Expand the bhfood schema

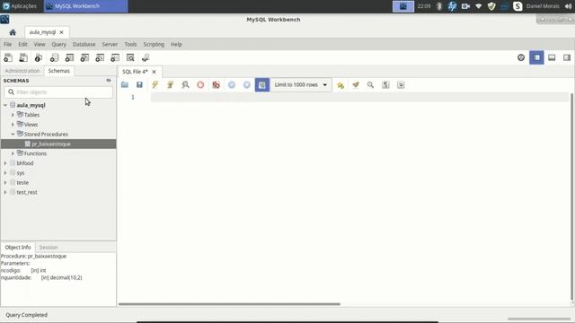(x=5, y=163)
